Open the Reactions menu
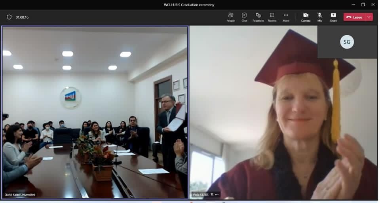380x203 pixels. tap(258, 17)
